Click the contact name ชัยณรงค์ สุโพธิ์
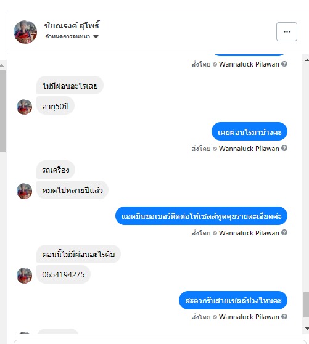Viewport: 309px width, 344px height. [72, 26]
